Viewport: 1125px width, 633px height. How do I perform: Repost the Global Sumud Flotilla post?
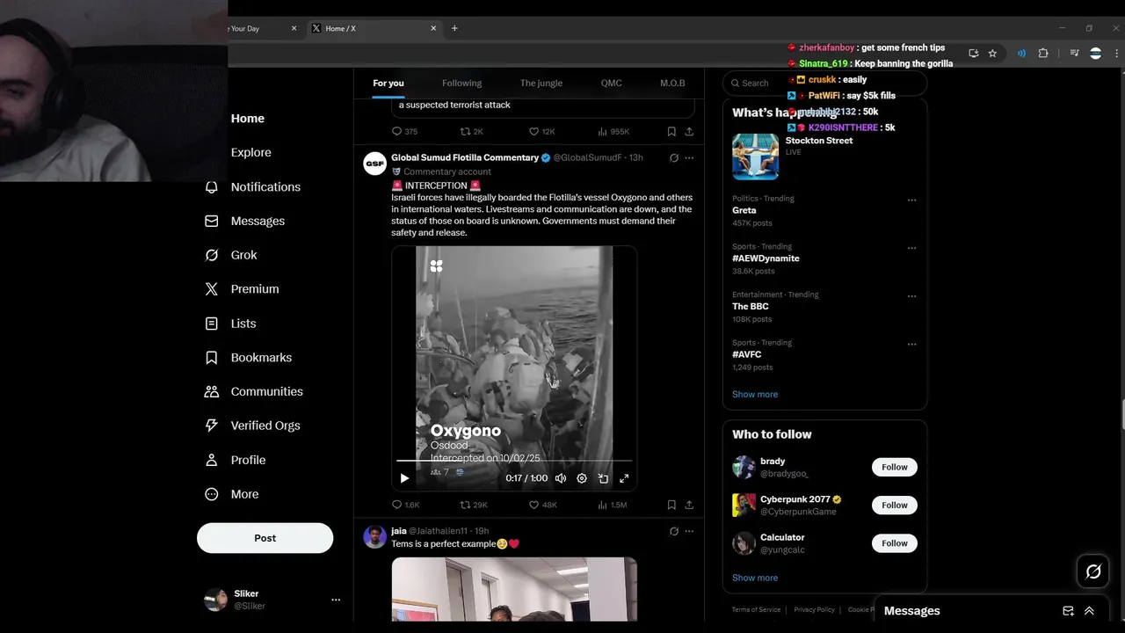pos(474,505)
